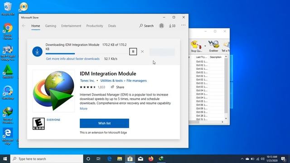
Task: Open the EVERYONE rating link
Action: click(x=53, y=120)
